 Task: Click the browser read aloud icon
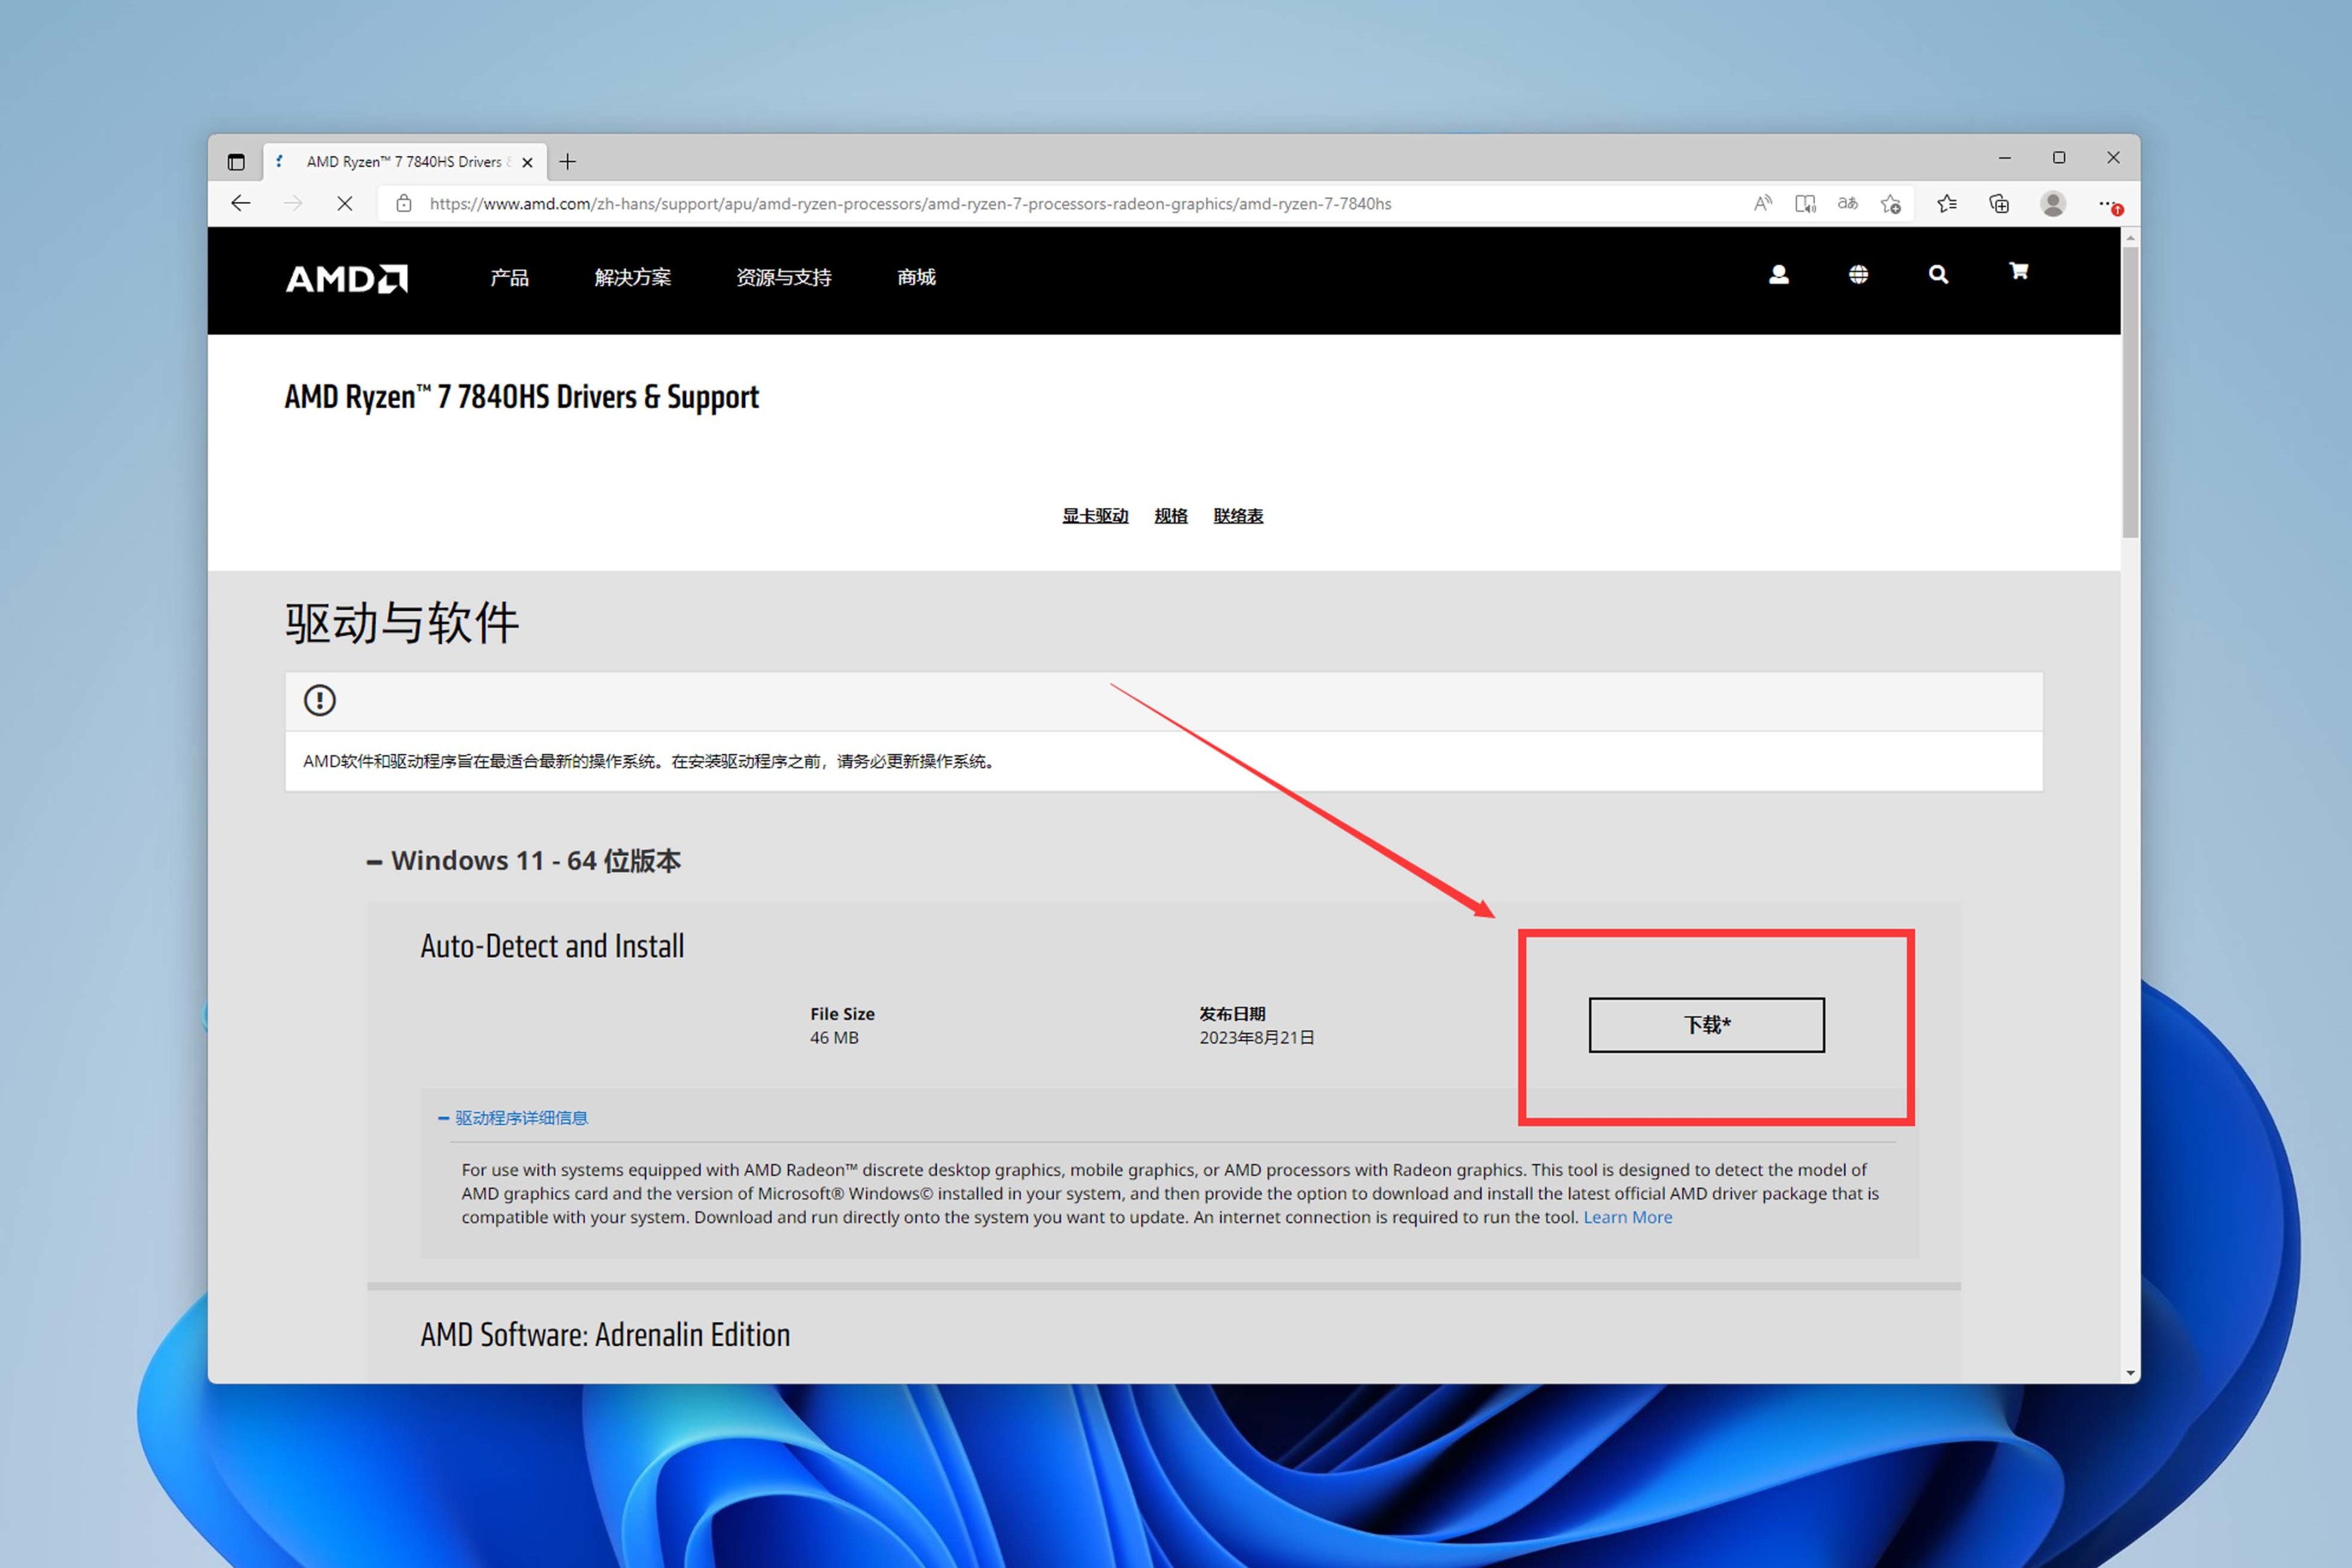click(x=1763, y=204)
